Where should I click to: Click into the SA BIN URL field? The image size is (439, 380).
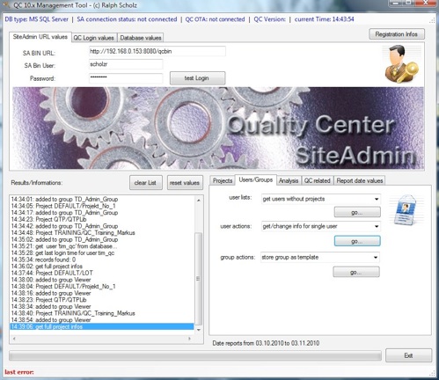click(157, 51)
